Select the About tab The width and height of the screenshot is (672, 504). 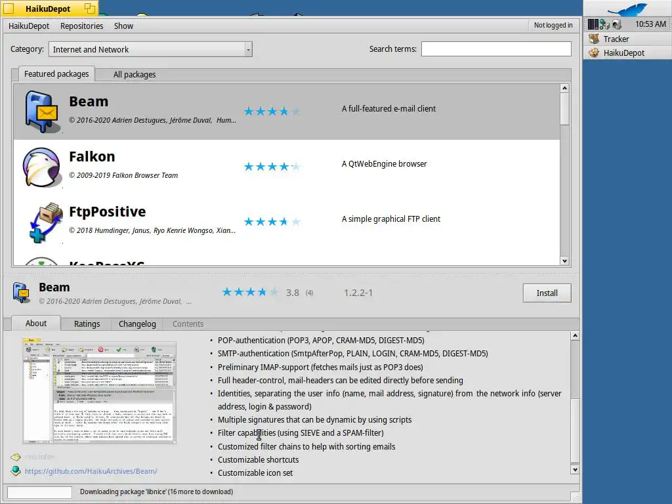pyautogui.click(x=36, y=323)
